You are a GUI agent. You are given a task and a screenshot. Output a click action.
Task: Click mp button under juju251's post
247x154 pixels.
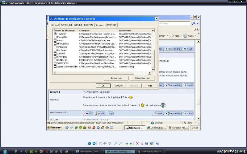[x=110, y=113]
